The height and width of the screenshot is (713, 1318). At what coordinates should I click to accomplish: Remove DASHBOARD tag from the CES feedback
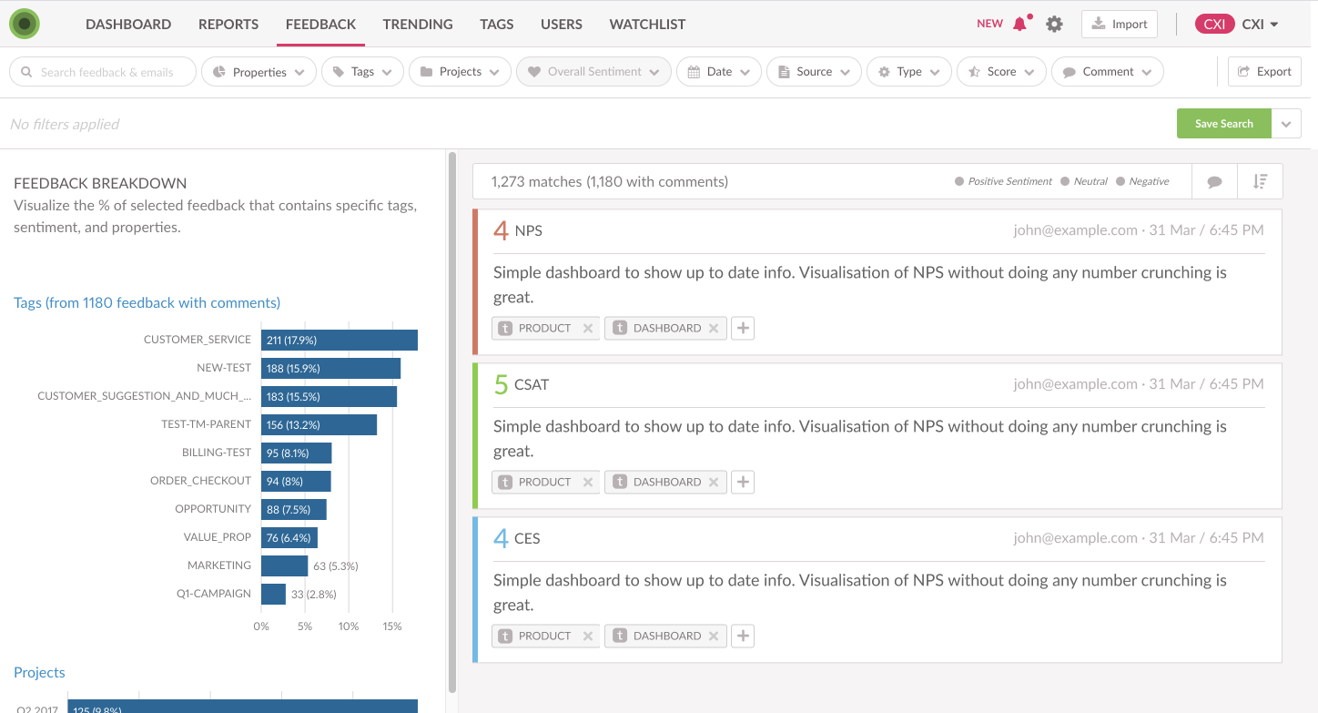(x=714, y=636)
